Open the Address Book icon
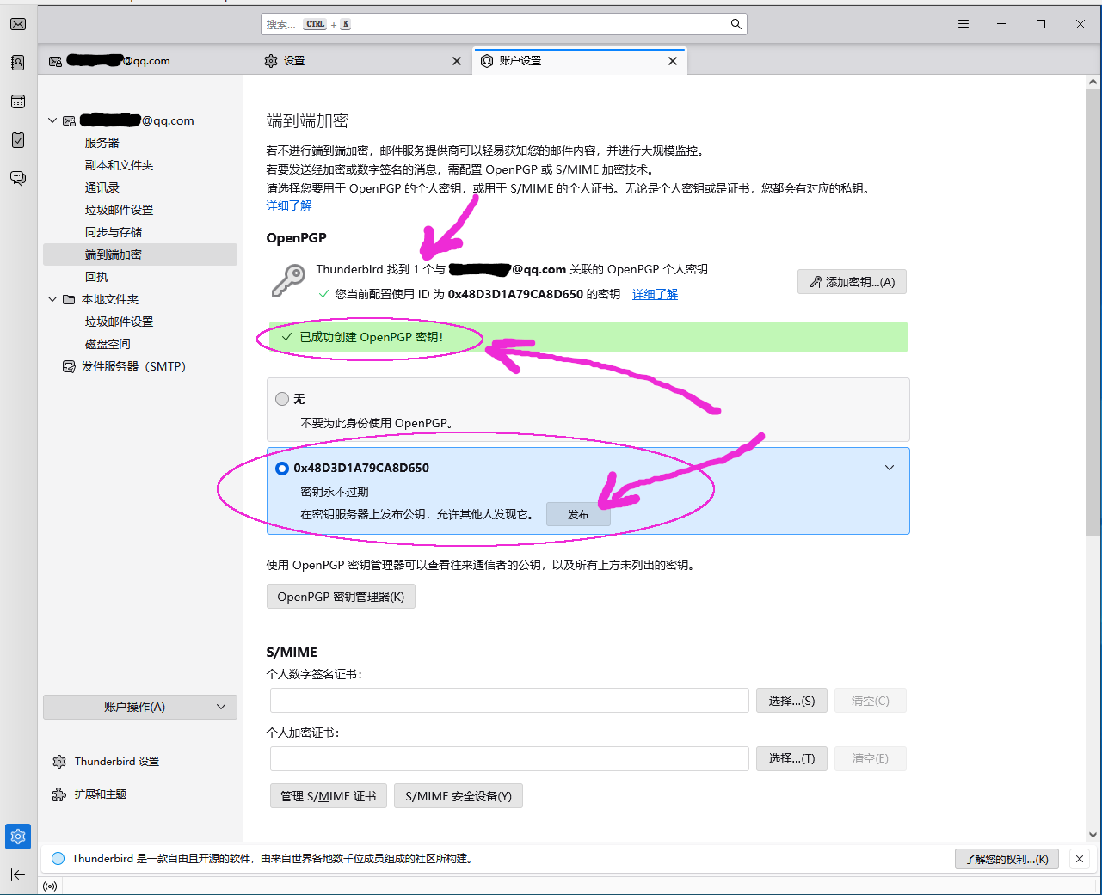Viewport: 1102px width, 895px height. tap(18, 63)
